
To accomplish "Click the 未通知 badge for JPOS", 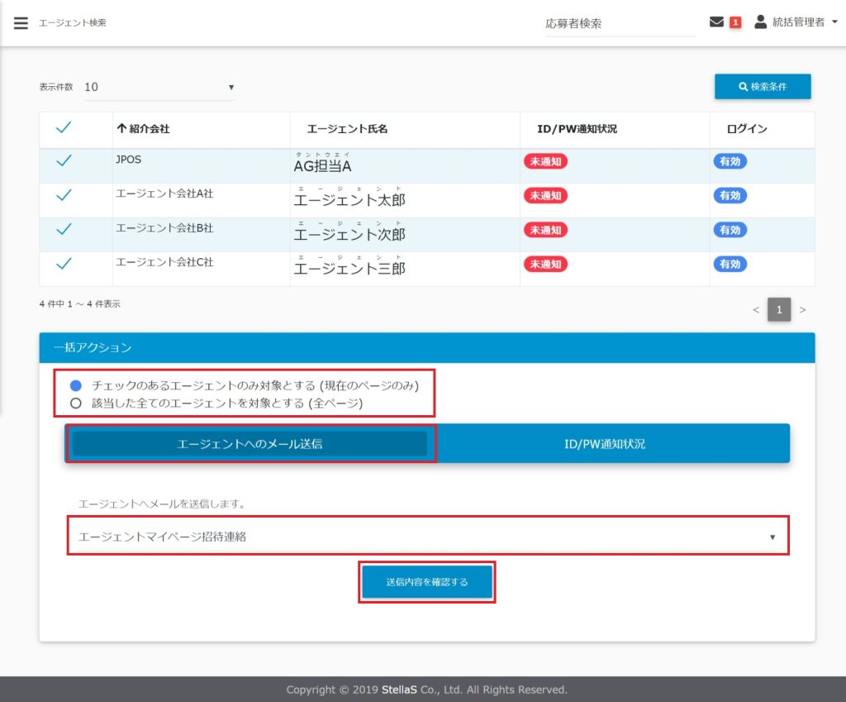I will point(545,162).
